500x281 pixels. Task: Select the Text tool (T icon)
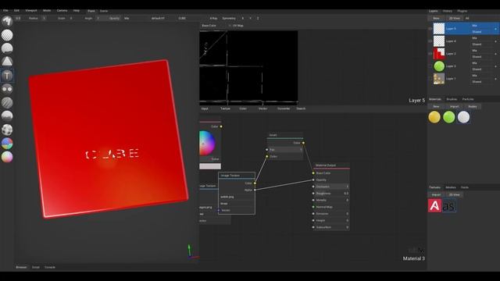point(7,76)
